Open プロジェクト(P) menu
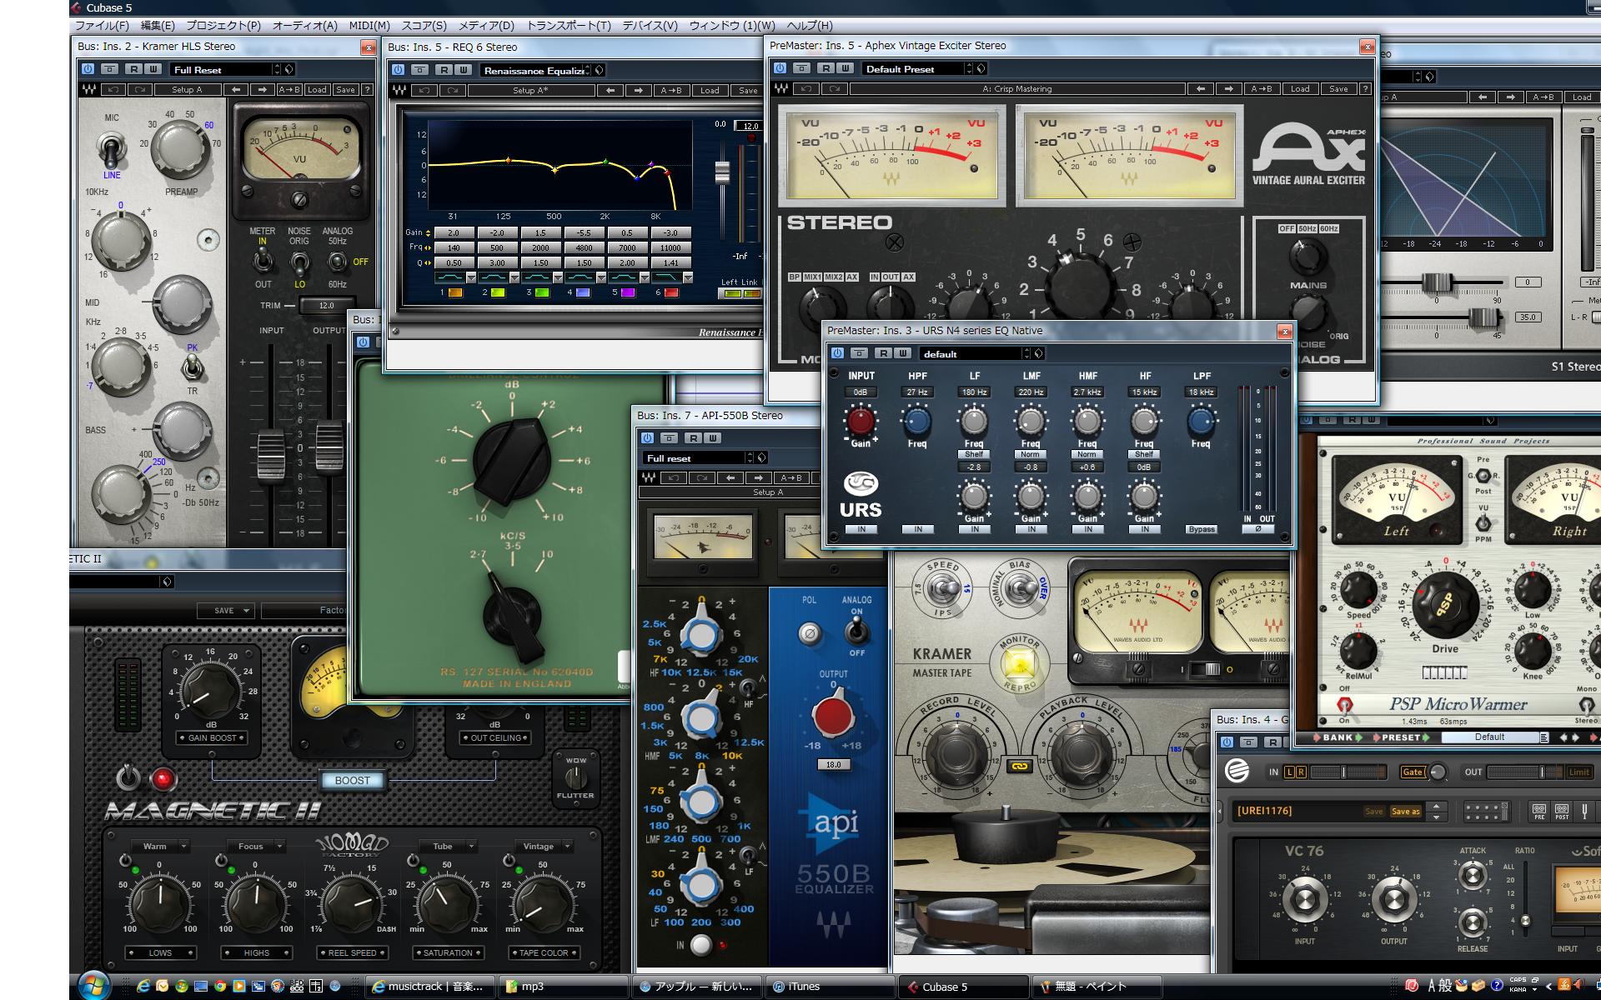 (x=223, y=26)
